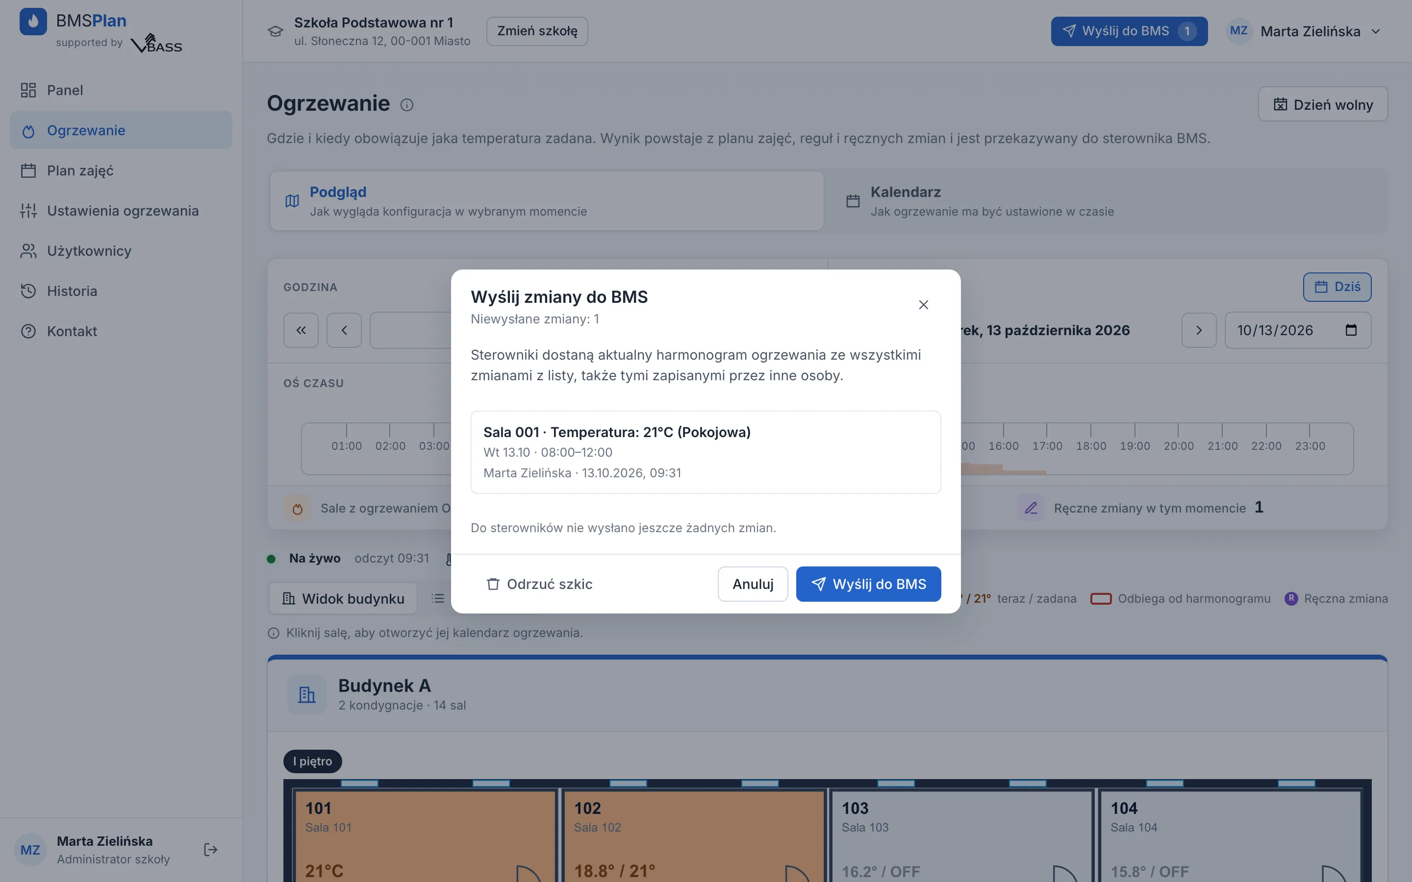Screen dimensions: 1412x882
Task: Click the 02:00 mark on the timeline
Action: coord(390,446)
